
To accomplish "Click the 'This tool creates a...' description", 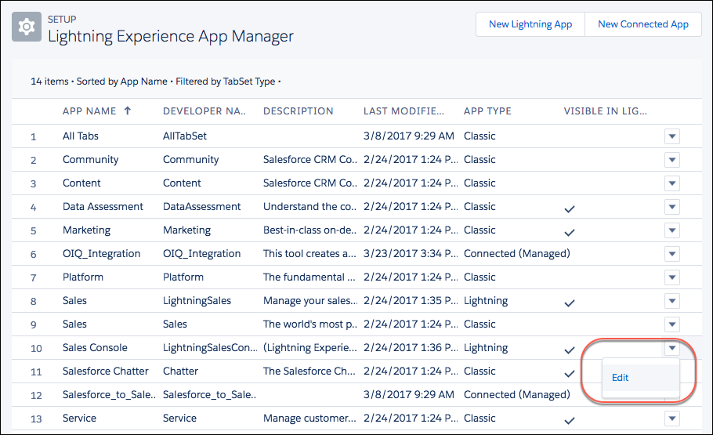I will (x=309, y=254).
